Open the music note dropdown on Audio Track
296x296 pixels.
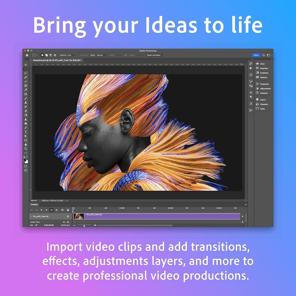(x=68, y=222)
